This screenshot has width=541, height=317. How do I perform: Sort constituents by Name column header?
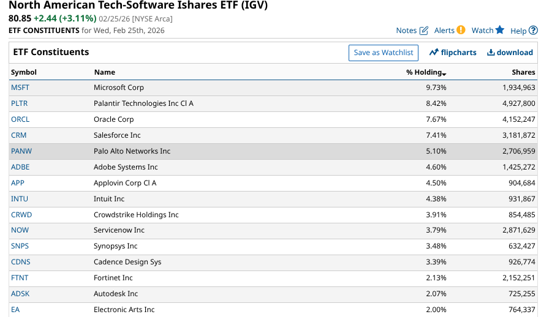pos(104,72)
